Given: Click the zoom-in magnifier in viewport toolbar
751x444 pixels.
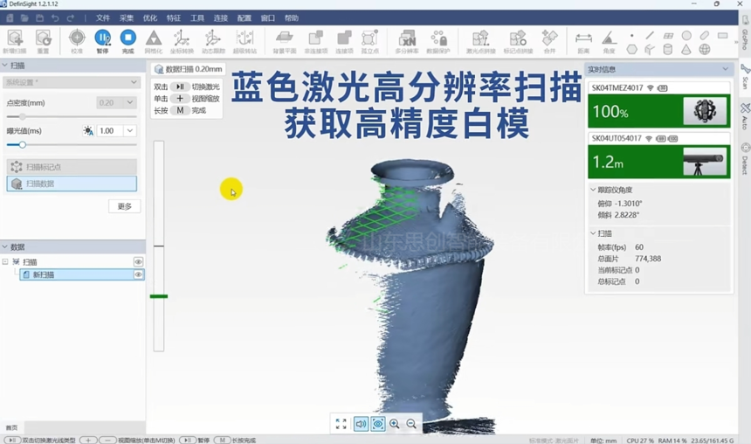Looking at the screenshot, I should (394, 424).
